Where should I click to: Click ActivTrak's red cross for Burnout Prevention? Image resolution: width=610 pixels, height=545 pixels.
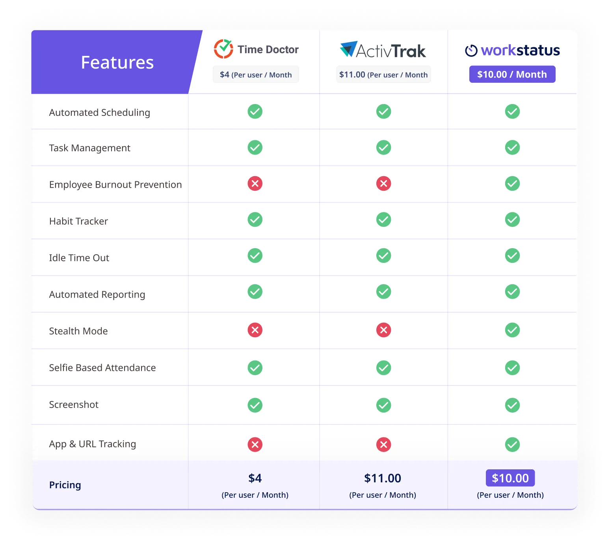click(x=383, y=184)
